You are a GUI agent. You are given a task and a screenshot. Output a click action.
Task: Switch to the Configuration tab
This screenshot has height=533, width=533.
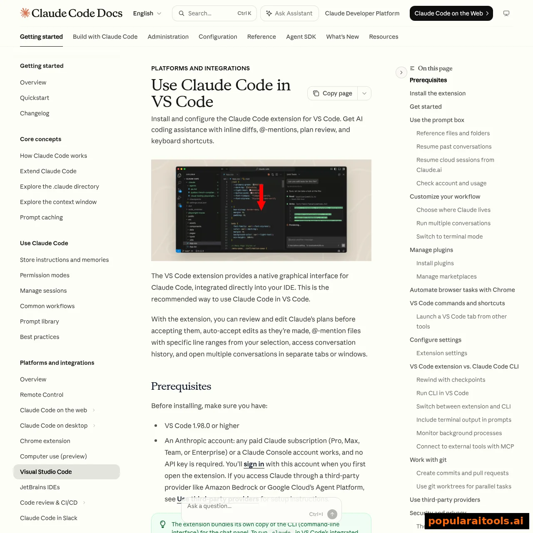(218, 37)
